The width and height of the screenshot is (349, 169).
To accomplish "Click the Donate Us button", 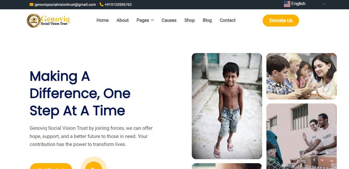I will pyautogui.click(x=281, y=20).
